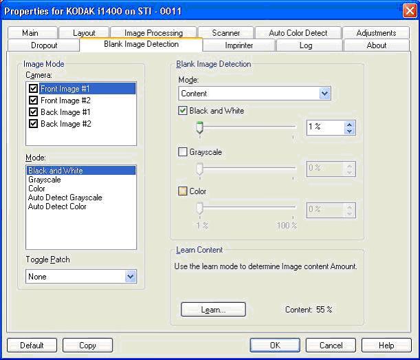Disable the Black and White detection checkbox
Image resolution: width=420 pixels, height=360 pixels.
pyautogui.click(x=183, y=111)
